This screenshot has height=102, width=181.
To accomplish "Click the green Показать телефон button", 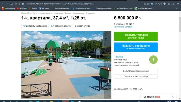I will coord(136,36).
